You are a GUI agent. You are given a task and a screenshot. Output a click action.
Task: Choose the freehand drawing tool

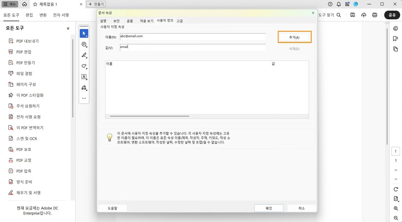pyautogui.click(x=84, y=66)
